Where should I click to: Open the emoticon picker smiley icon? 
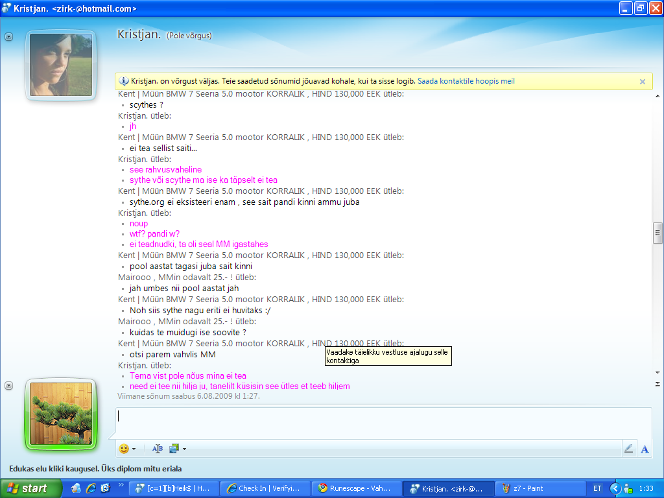[124, 449]
